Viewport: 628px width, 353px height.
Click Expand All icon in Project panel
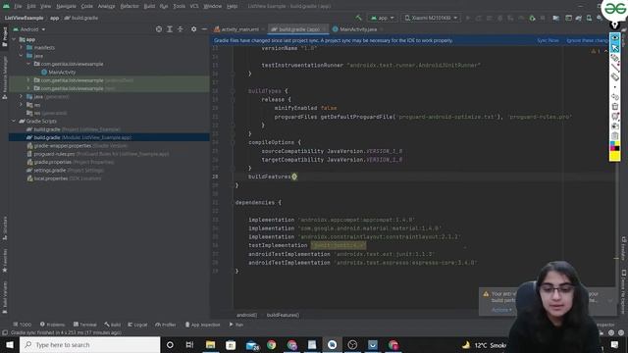(x=170, y=29)
